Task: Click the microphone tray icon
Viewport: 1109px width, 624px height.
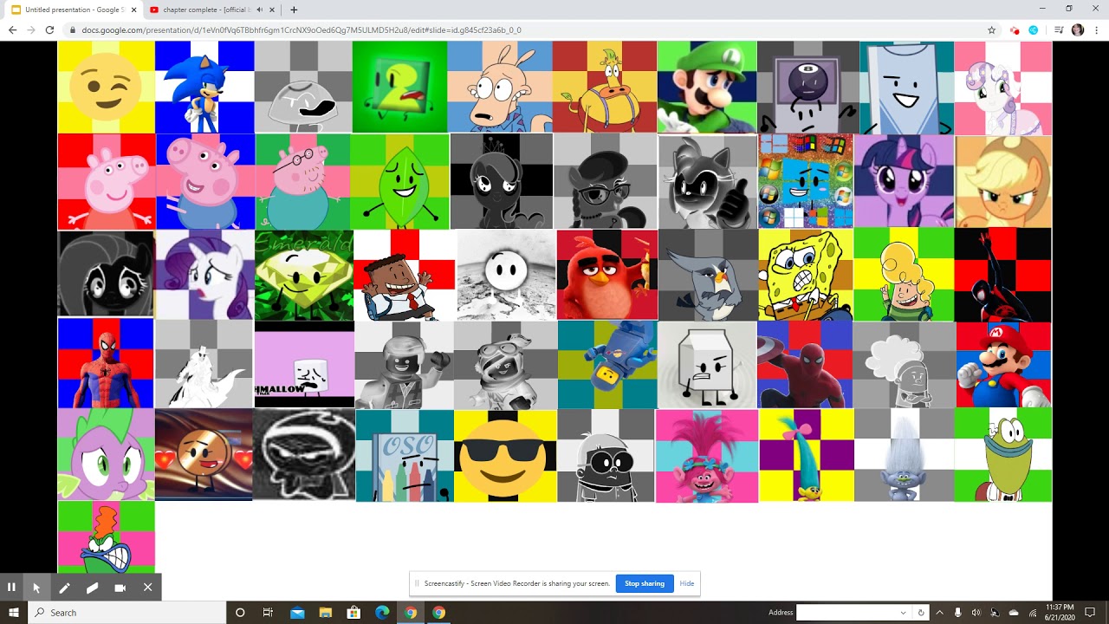Action: 958,612
